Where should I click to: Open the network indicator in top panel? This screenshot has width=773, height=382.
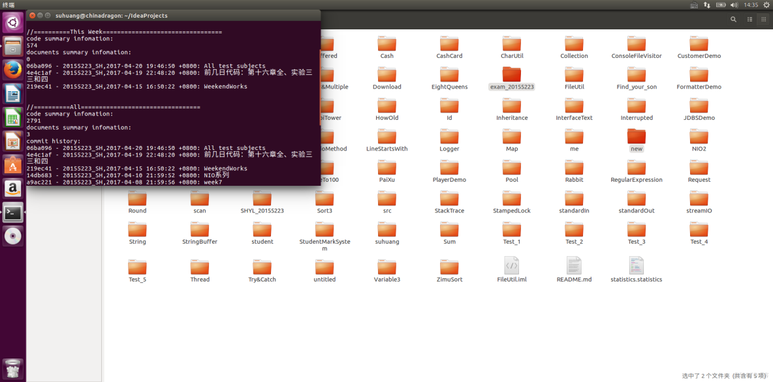point(707,5)
